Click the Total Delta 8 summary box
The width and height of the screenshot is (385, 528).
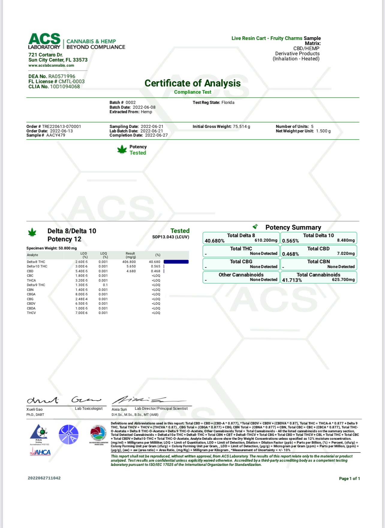tap(241, 238)
